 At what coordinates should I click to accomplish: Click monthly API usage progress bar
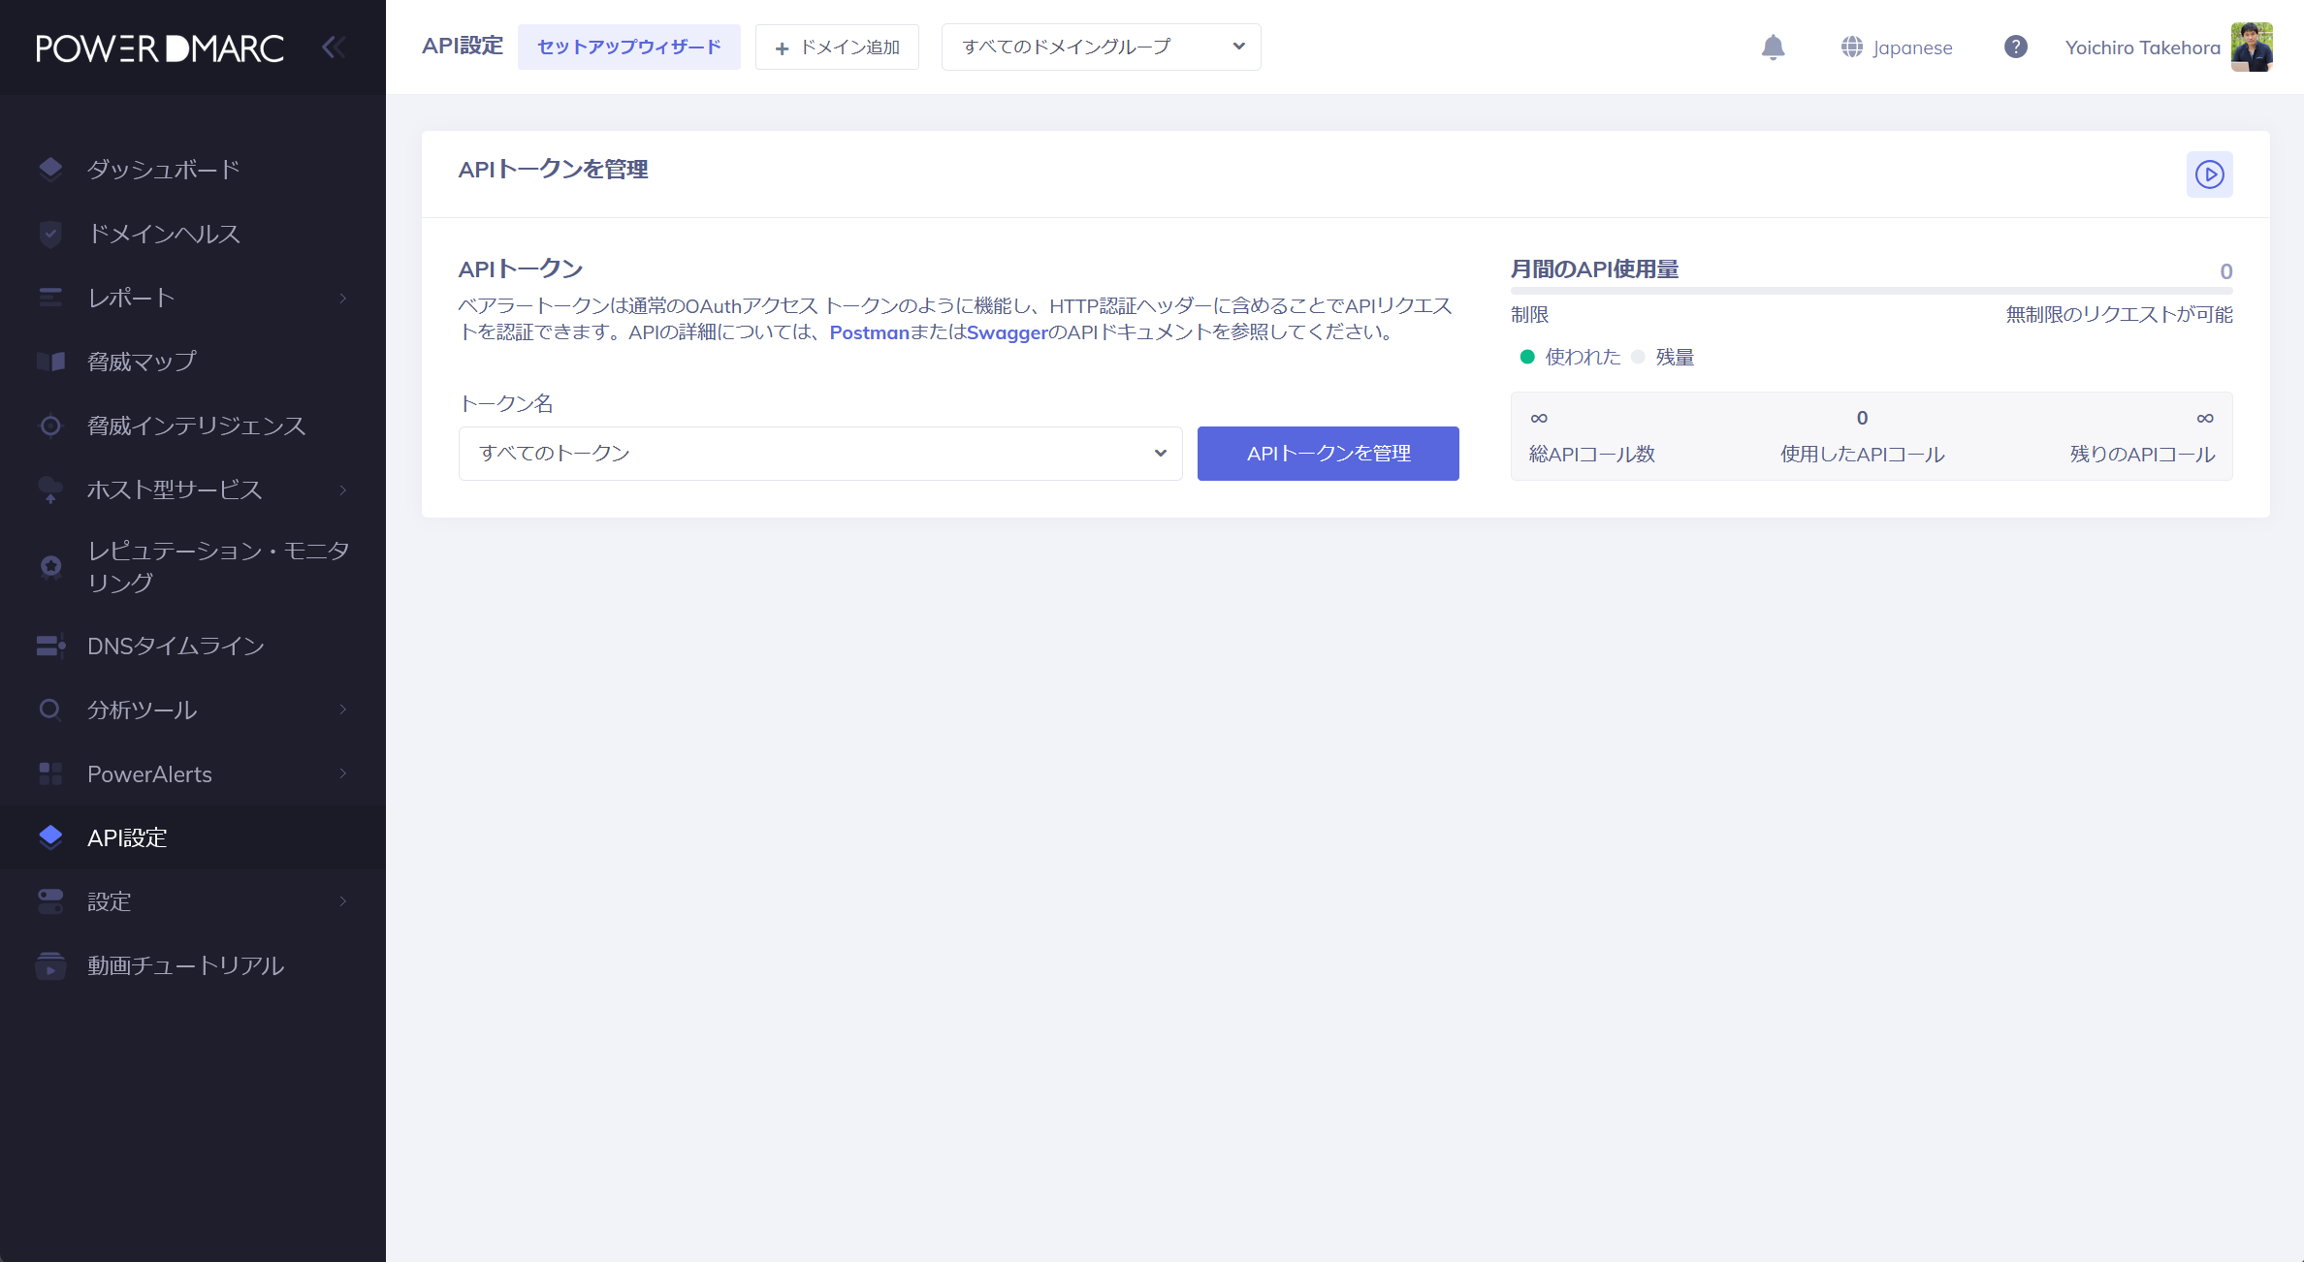(1871, 290)
